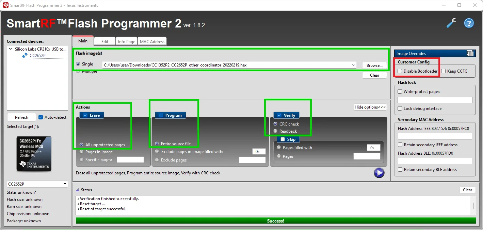Toggle the Skip action checkbox
This screenshot has height=230, width=483.
[x=283, y=139]
